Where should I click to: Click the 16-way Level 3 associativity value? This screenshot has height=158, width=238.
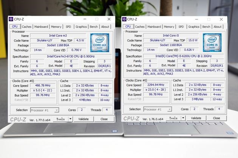[x=105, y=100]
